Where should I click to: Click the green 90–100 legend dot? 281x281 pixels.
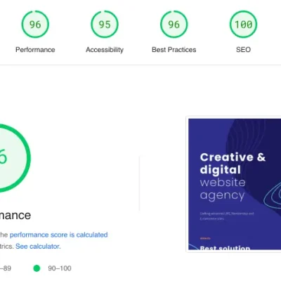(x=37, y=268)
